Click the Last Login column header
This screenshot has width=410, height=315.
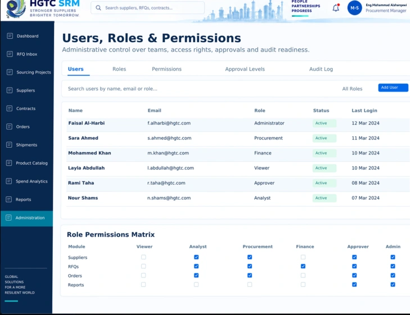364,111
